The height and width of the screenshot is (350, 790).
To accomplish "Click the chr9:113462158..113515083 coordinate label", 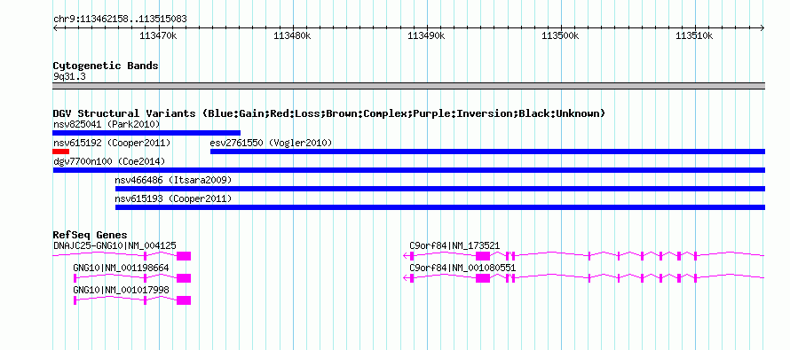I will (x=120, y=19).
